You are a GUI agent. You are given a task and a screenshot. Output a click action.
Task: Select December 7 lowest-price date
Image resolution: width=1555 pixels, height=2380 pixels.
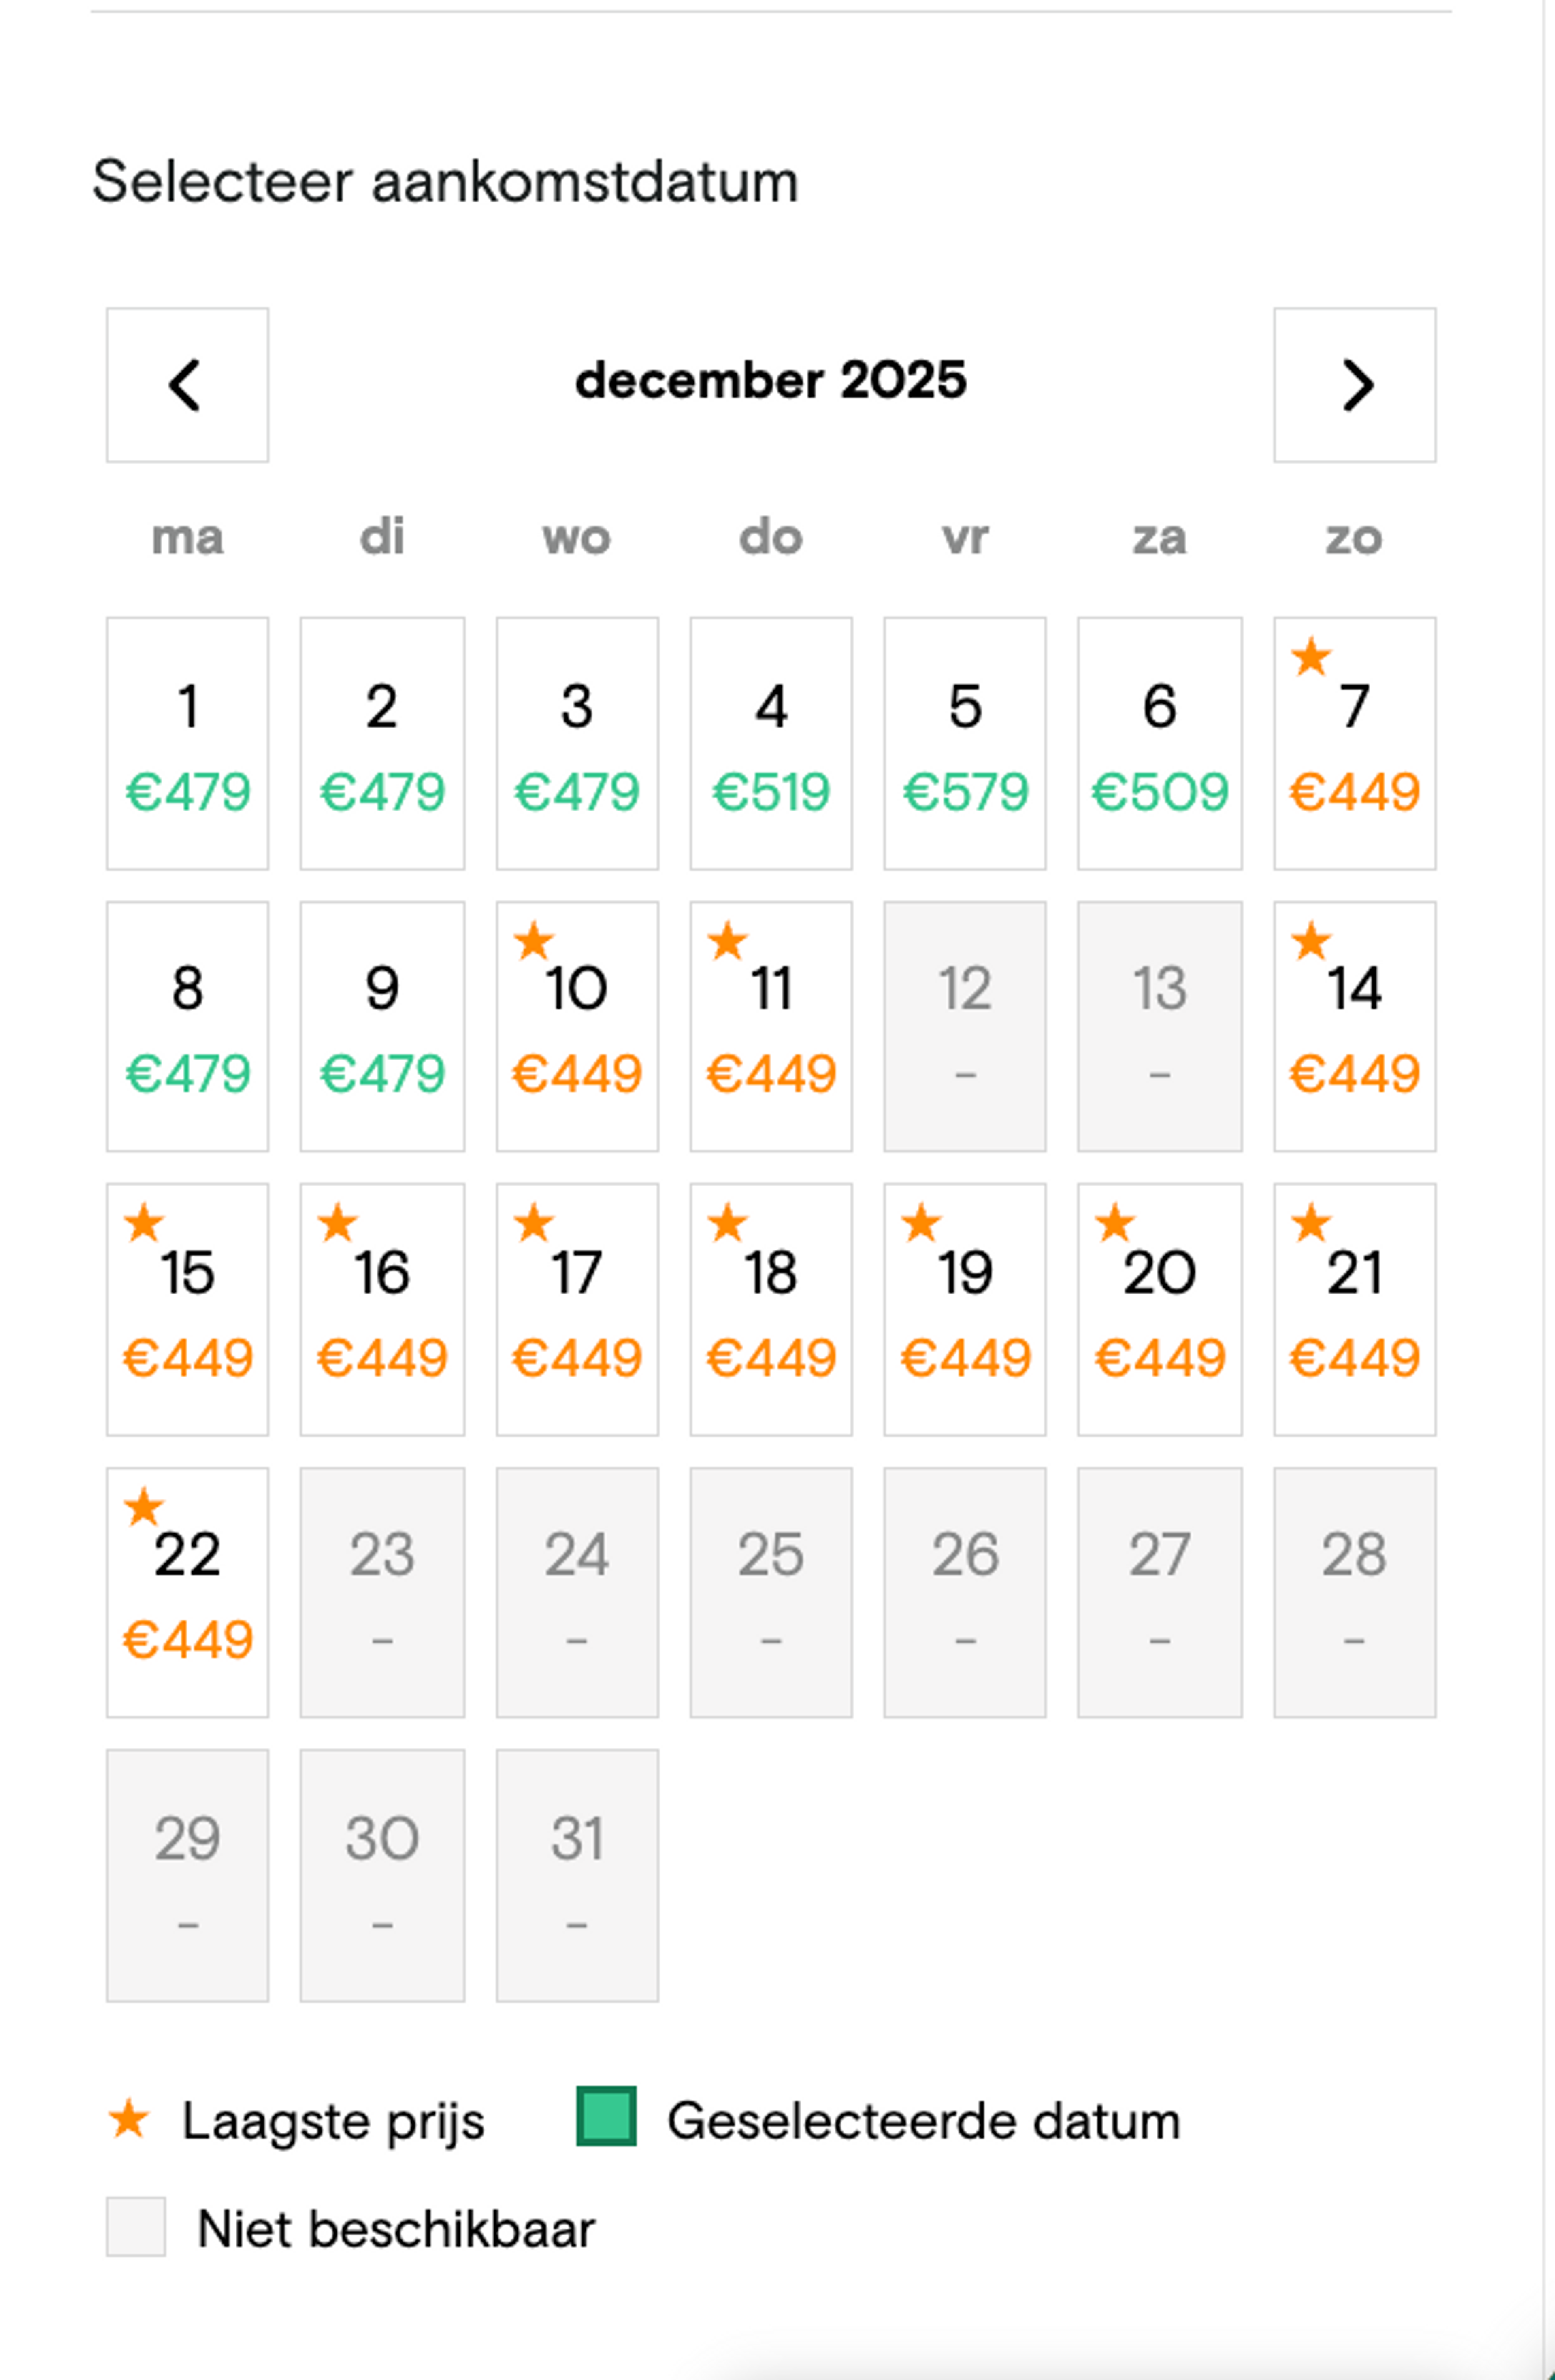pyautogui.click(x=1354, y=743)
